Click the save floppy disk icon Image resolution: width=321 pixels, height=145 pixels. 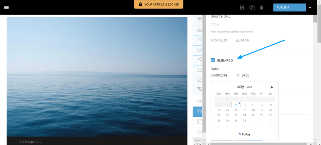[242, 7]
